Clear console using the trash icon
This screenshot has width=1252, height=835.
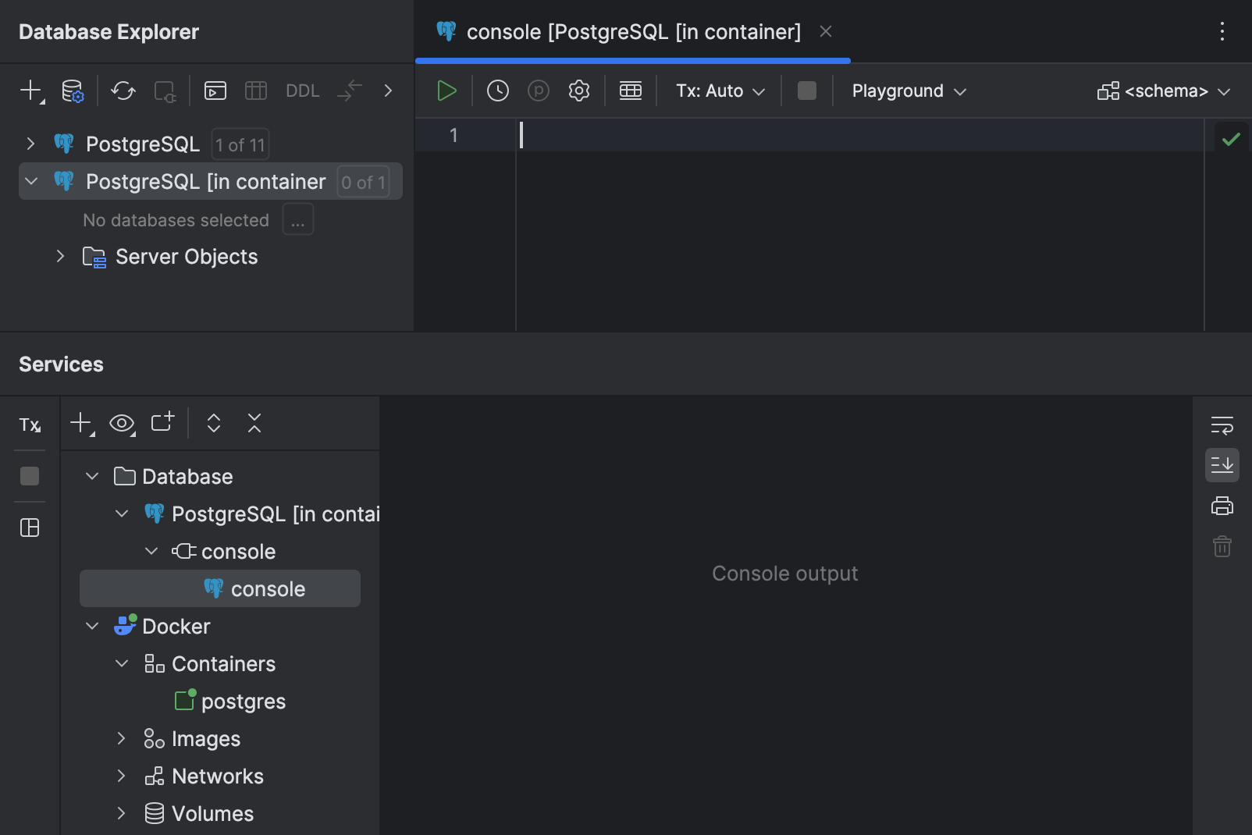click(x=1222, y=546)
